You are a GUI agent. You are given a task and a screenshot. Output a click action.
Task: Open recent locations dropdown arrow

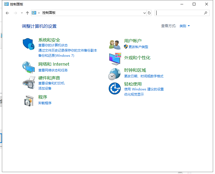click(x=22, y=13)
